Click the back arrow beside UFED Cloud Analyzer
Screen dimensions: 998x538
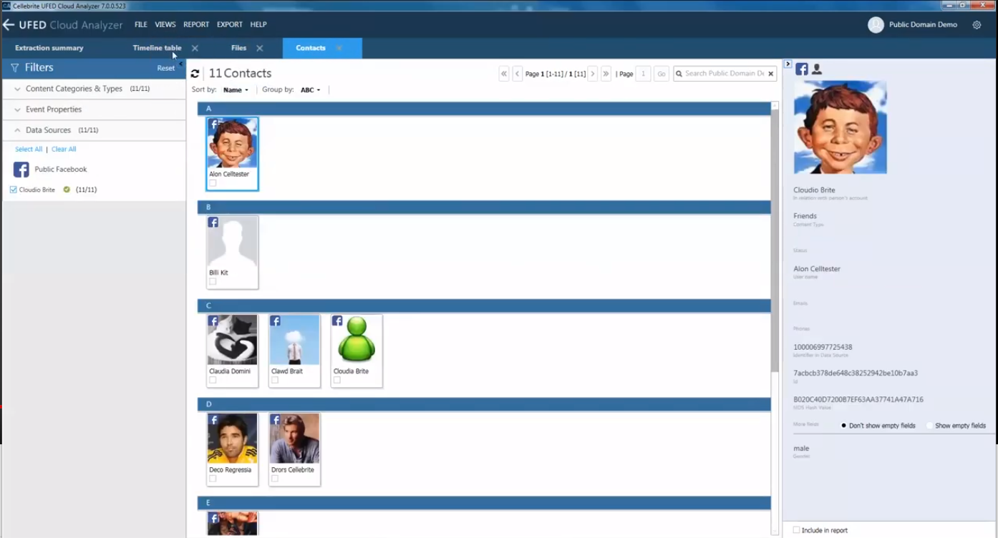(9, 24)
